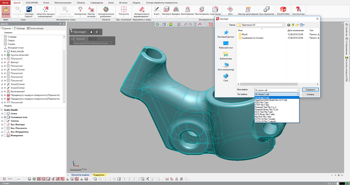The image size is (350, 185).
Task: Open Сеть location in dialog
Action: (226, 78)
